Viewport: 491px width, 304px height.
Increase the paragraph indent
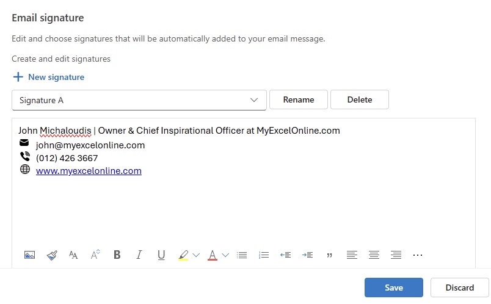[x=308, y=255]
